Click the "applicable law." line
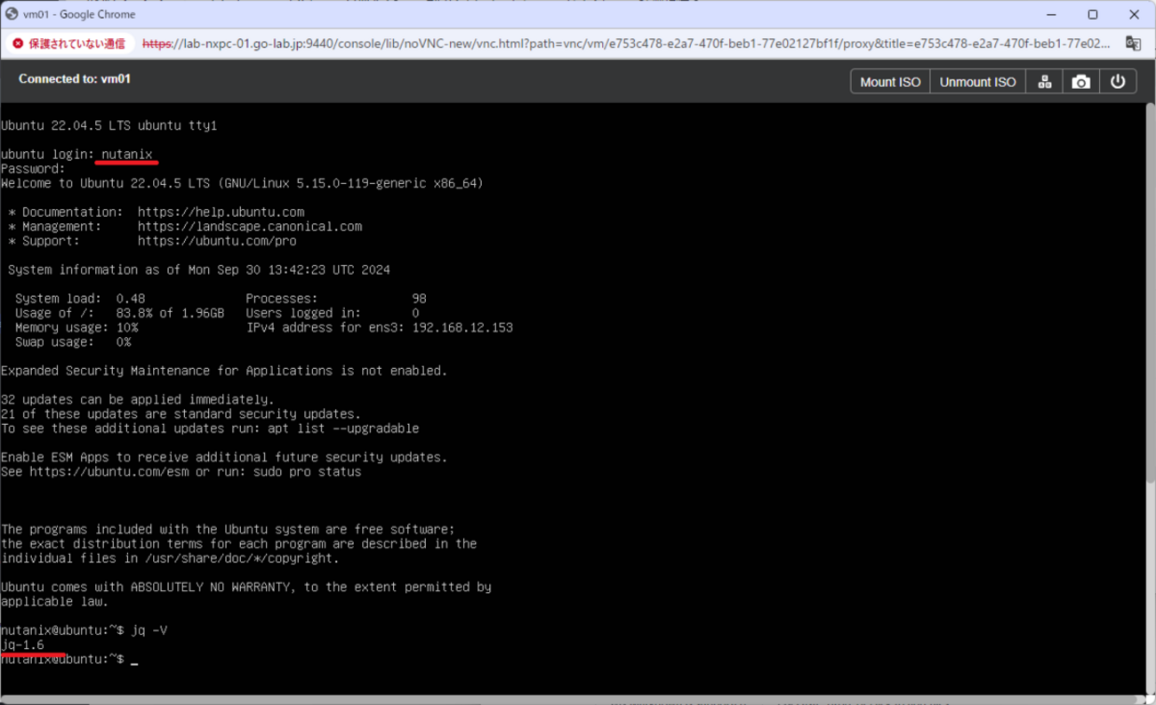Screen dimensions: 1156x705 [x=54, y=602]
